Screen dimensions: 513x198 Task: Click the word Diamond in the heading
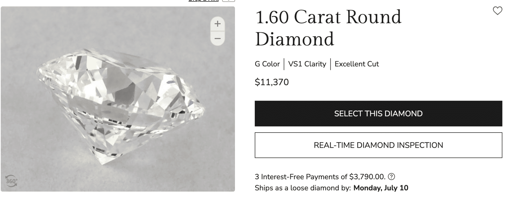click(295, 39)
